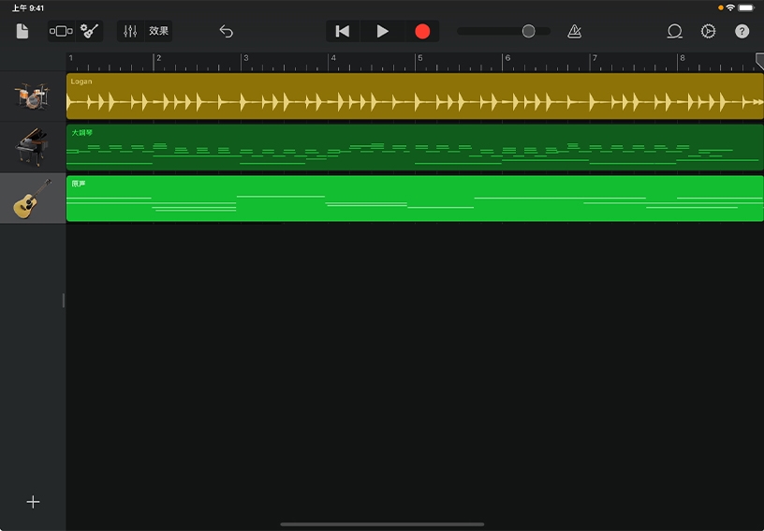Image resolution: width=764 pixels, height=531 pixels.
Task: Go to beginning of song
Action: (x=343, y=31)
